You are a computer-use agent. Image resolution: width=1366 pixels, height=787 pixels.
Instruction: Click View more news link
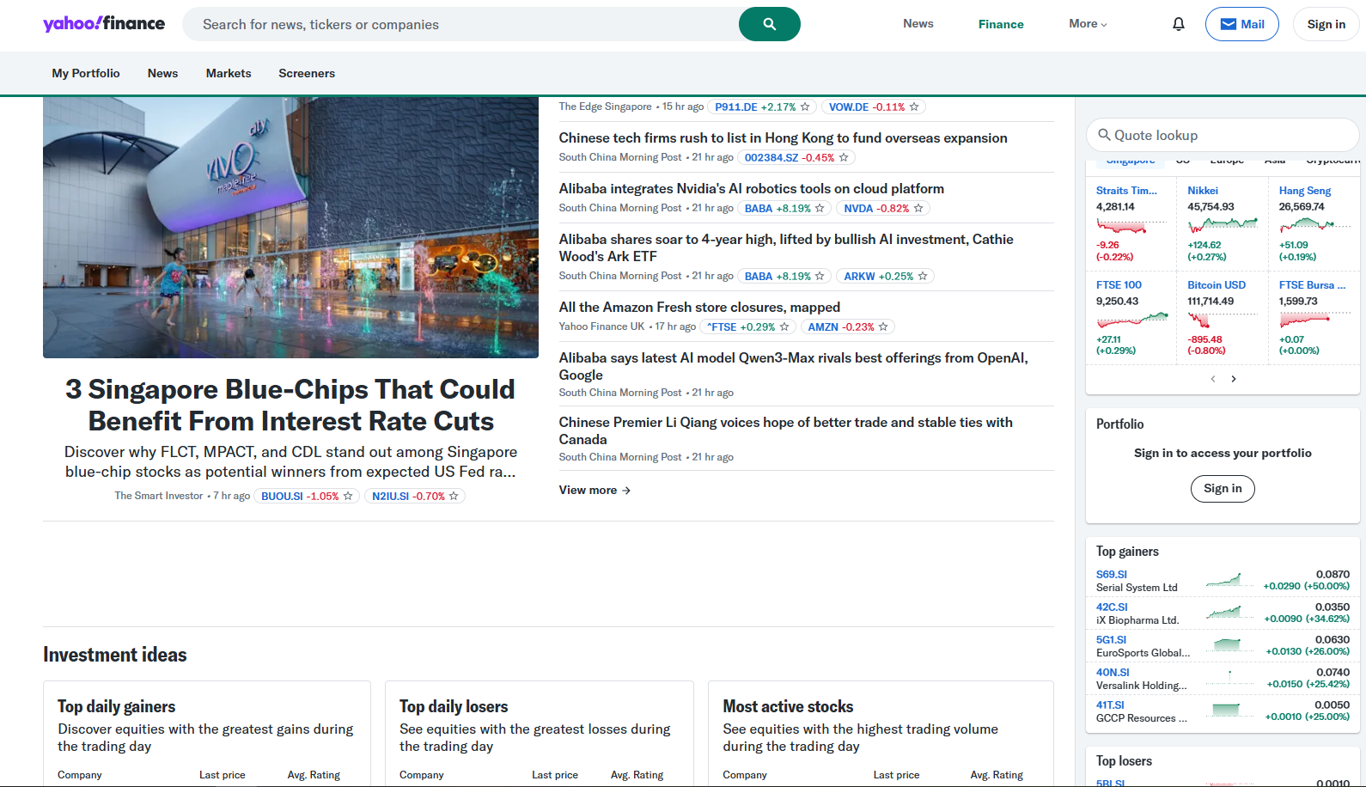pos(595,491)
